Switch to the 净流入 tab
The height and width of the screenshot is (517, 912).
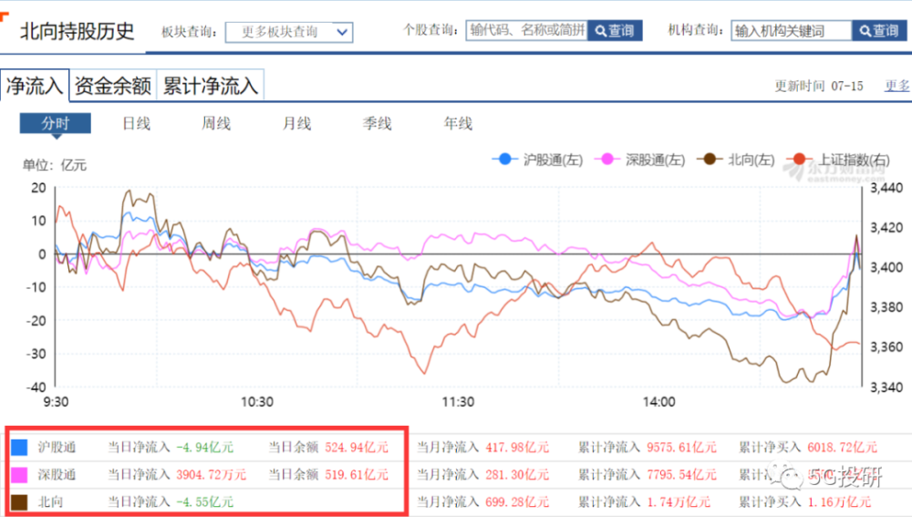35,86
